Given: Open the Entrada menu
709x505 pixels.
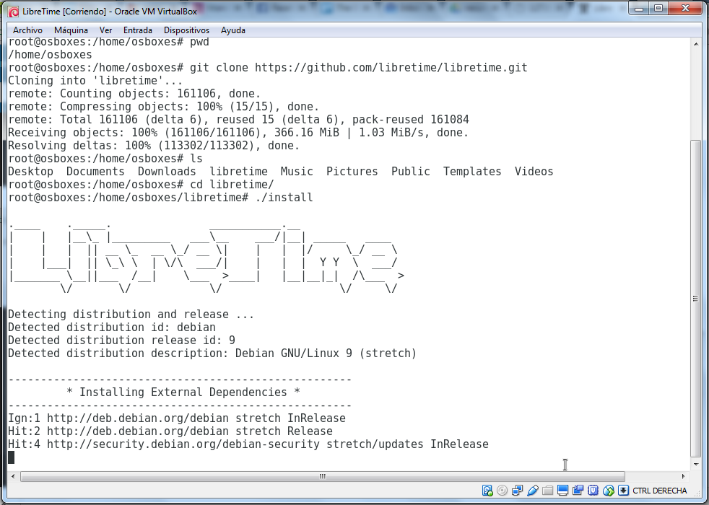Looking at the screenshot, I should pos(137,30).
